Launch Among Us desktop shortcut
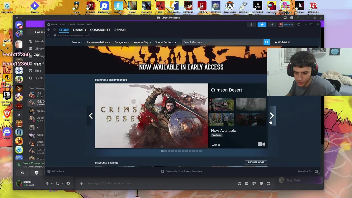This screenshot has width=352, height=198. (271, 7)
